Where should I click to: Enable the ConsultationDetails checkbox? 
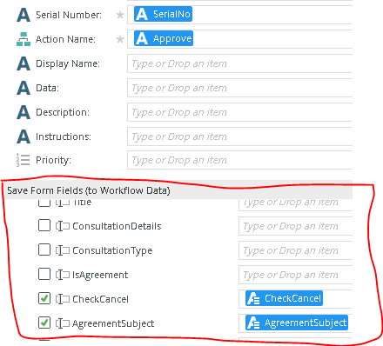(44, 225)
